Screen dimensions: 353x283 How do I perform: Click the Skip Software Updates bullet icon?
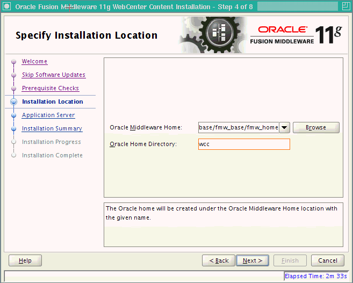(x=14, y=75)
